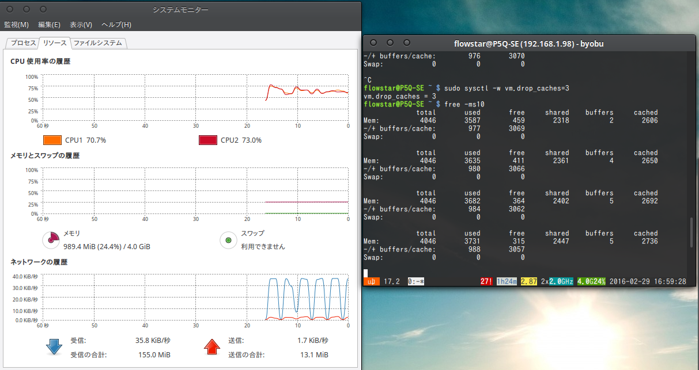699x370 pixels.
Task: Switch to the ファイルシステム tab
Action: 98,43
